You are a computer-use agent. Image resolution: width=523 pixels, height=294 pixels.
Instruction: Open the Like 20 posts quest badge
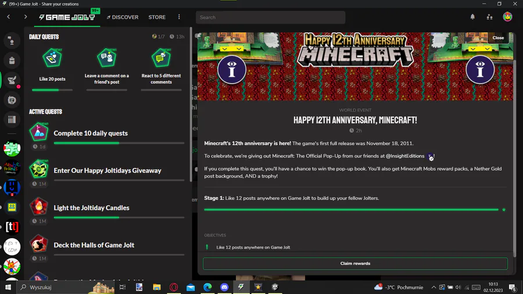pyautogui.click(x=52, y=58)
